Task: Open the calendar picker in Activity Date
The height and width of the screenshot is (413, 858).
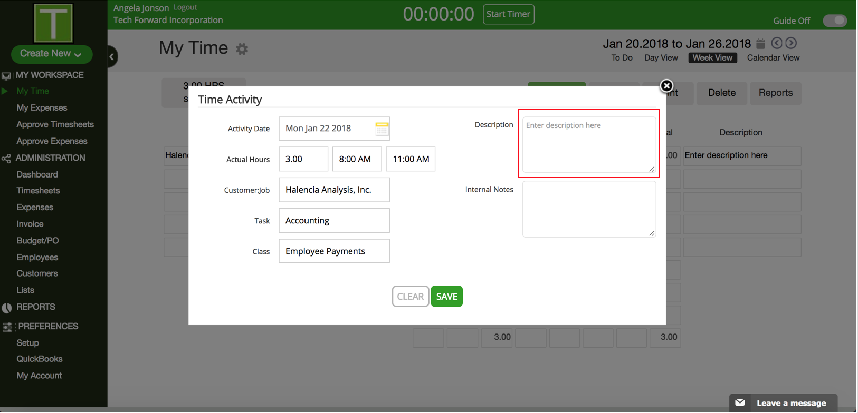Action: [382, 129]
